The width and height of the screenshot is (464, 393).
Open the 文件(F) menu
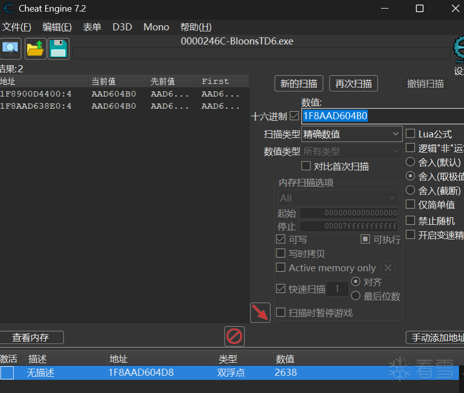click(17, 27)
